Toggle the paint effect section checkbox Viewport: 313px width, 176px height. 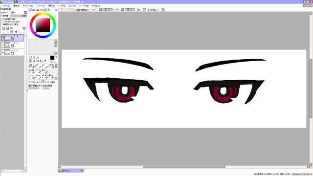coord(1,9)
